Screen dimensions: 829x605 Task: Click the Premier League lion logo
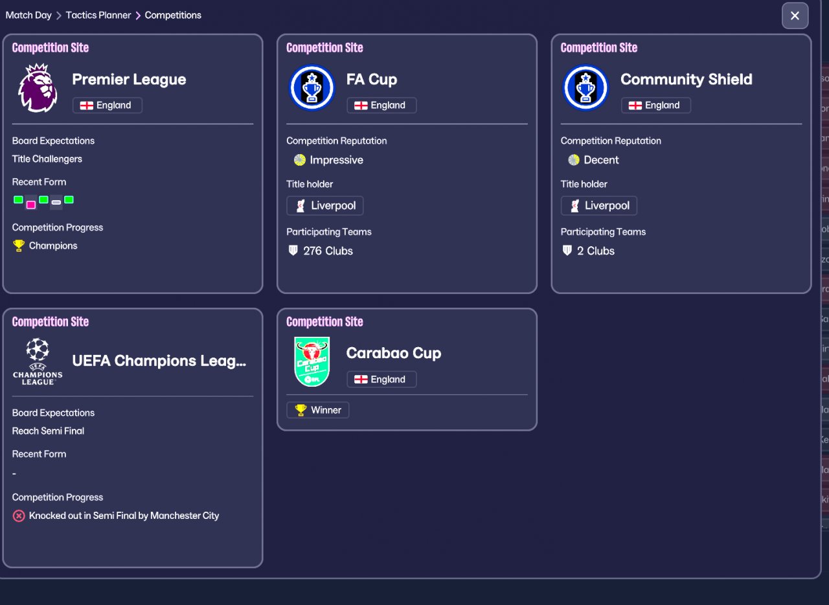click(38, 88)
